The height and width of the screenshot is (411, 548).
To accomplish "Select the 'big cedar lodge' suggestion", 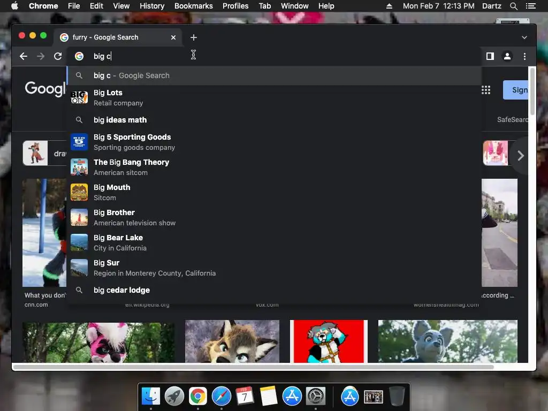I will [x=274, y=290].
